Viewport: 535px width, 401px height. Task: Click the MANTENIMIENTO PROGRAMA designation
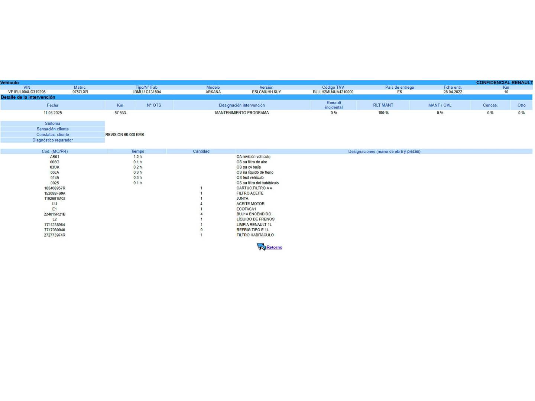point(242,113)
